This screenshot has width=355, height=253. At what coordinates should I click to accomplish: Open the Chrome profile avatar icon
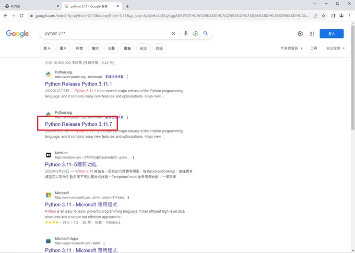pyautogui.click(x=342, y=16)
